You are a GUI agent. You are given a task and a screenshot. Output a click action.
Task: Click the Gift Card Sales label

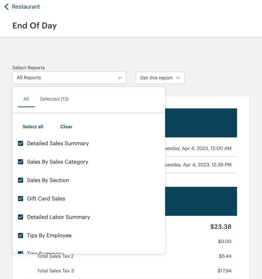46,198
